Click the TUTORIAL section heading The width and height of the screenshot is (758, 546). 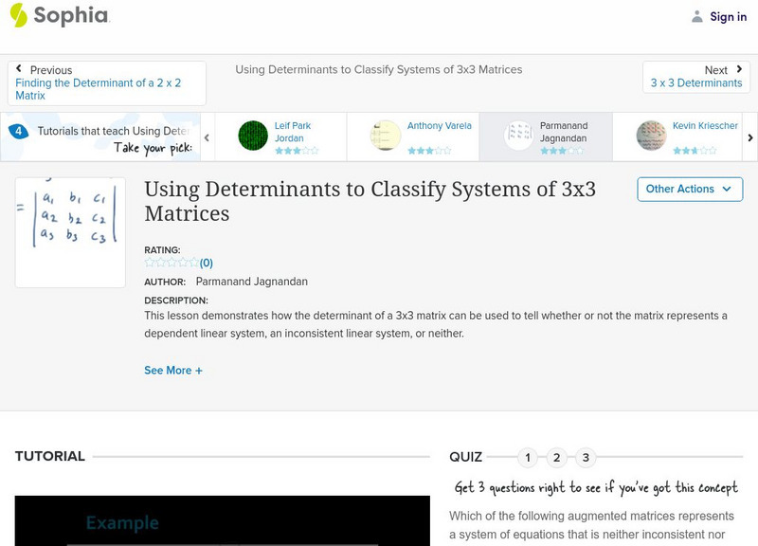point(50,456)
